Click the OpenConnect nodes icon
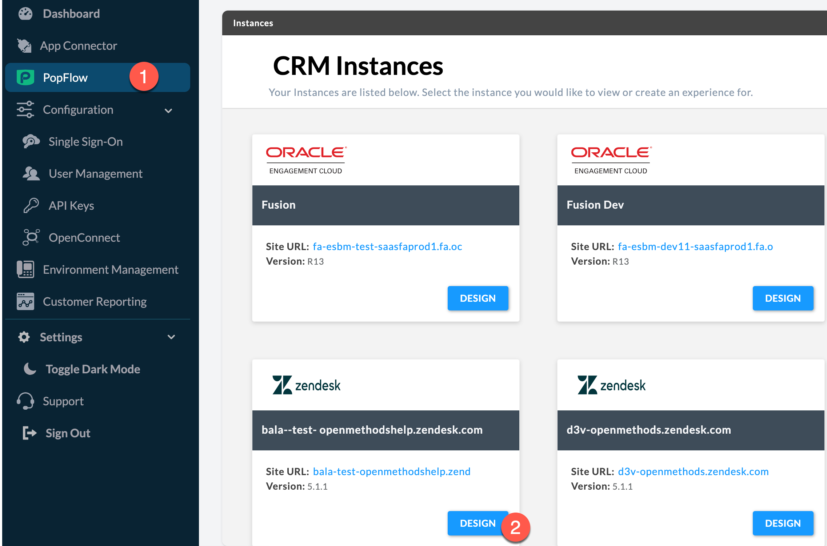Image resolution: width=827 pixels, height=546 pixels. 31,237
